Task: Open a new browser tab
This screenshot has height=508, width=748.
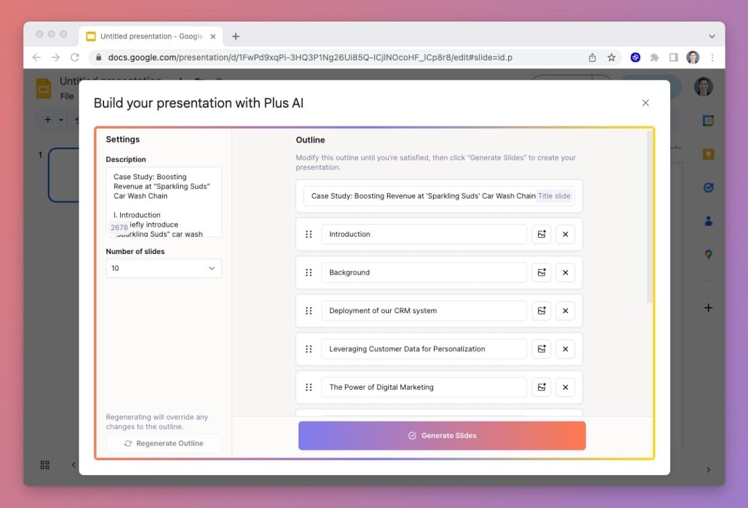Action: (x=236, y=37)
